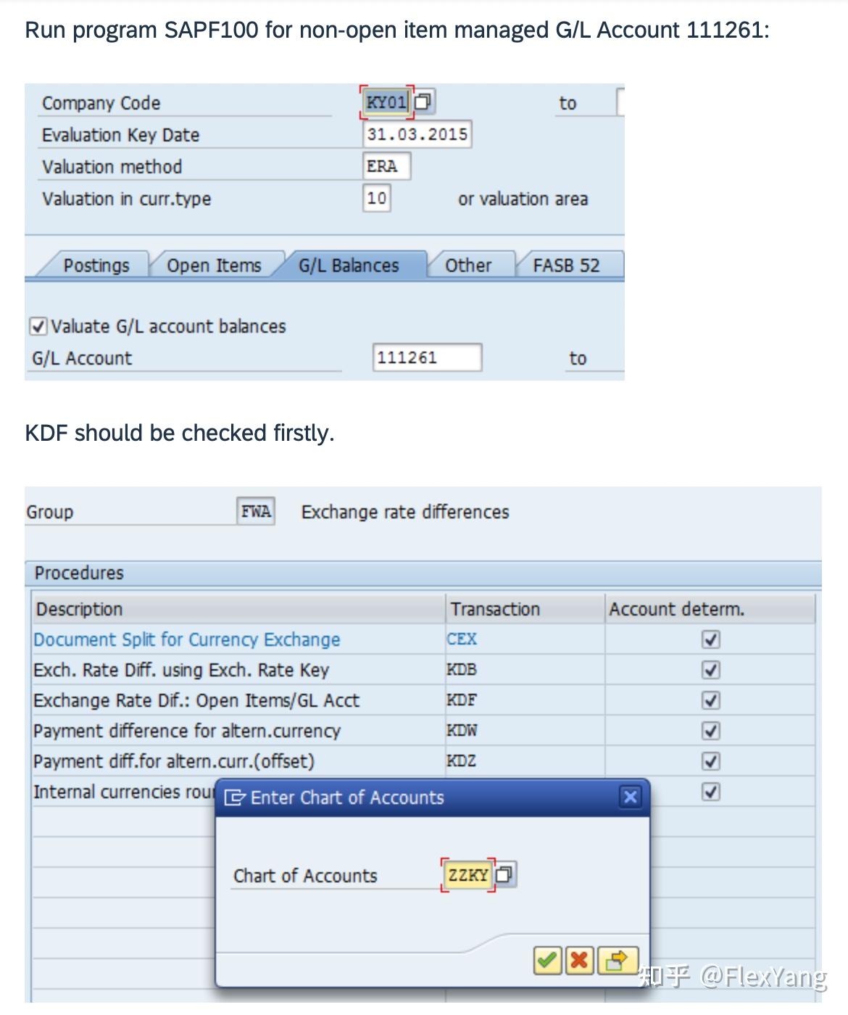Select the Other tab
This screenshot has width=848, height=1015.
[468, 265]
